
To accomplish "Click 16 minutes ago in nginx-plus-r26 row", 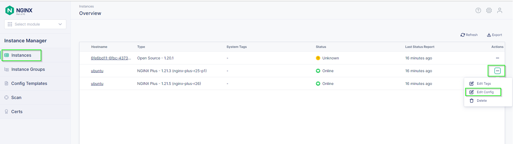I will tap(418, 84).
